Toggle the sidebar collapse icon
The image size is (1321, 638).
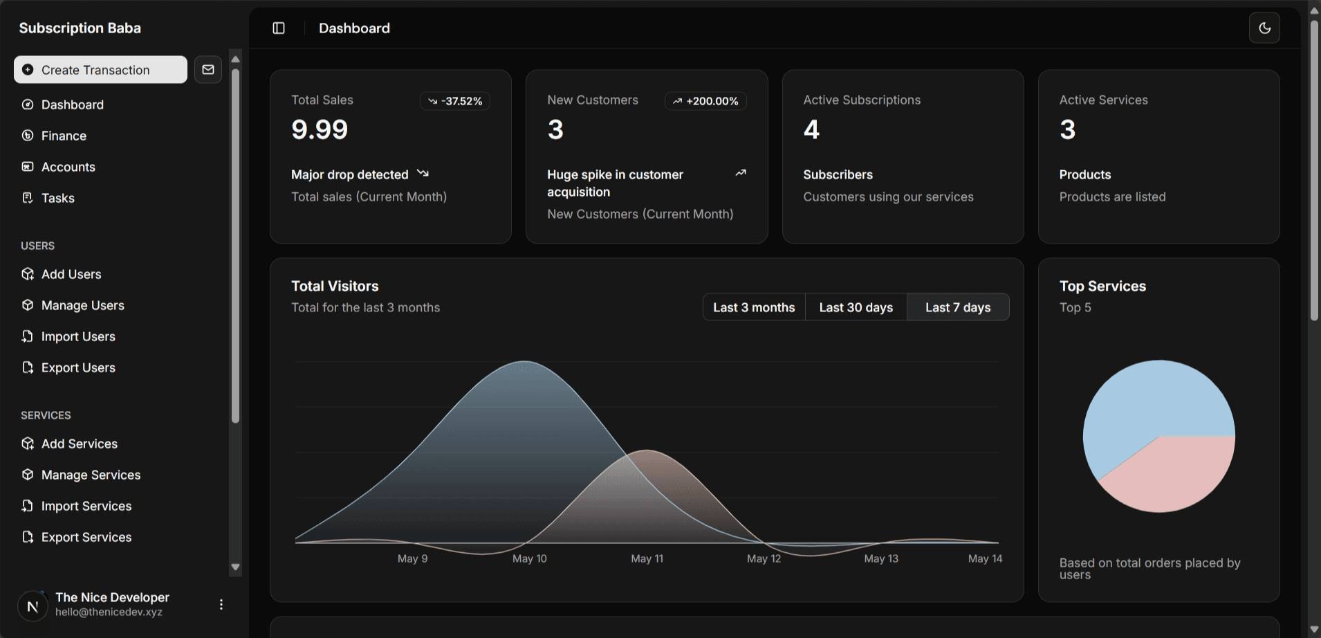(279, 28)
